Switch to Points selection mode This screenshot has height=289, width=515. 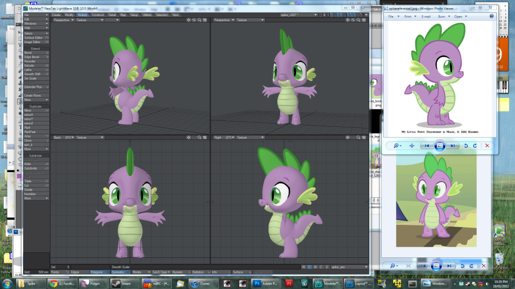(x=60, y=272)
